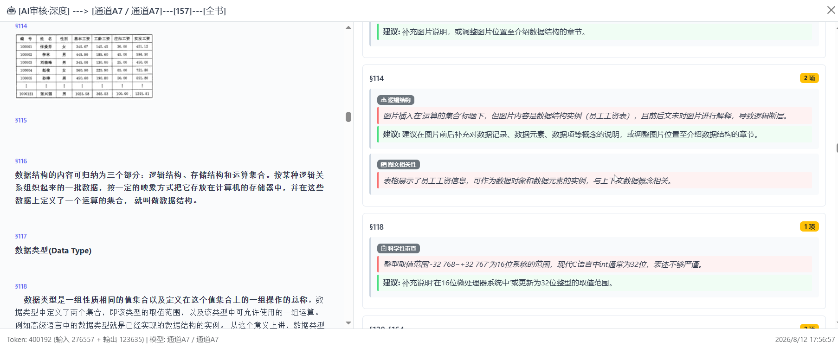Click the dialog title '[AI审核·深度]' text
838x348 pixels.
44,11
